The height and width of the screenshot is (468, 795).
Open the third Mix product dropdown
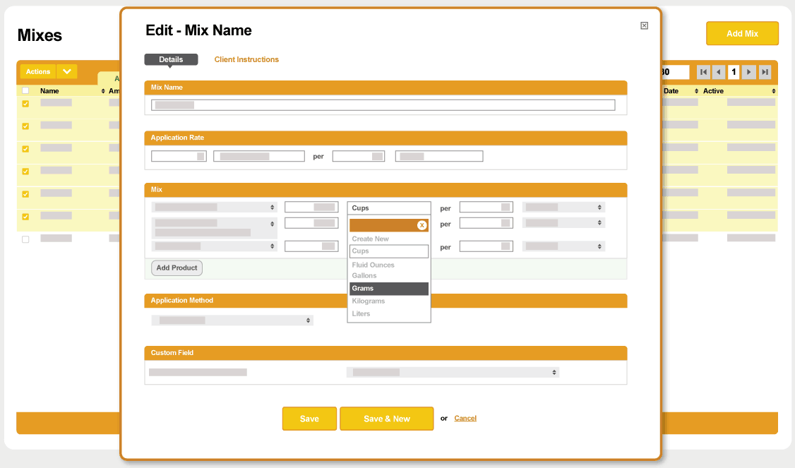pyautogui.click(x=214, y=246)
